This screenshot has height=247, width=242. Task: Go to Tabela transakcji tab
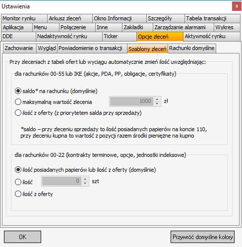coord(212,18)
